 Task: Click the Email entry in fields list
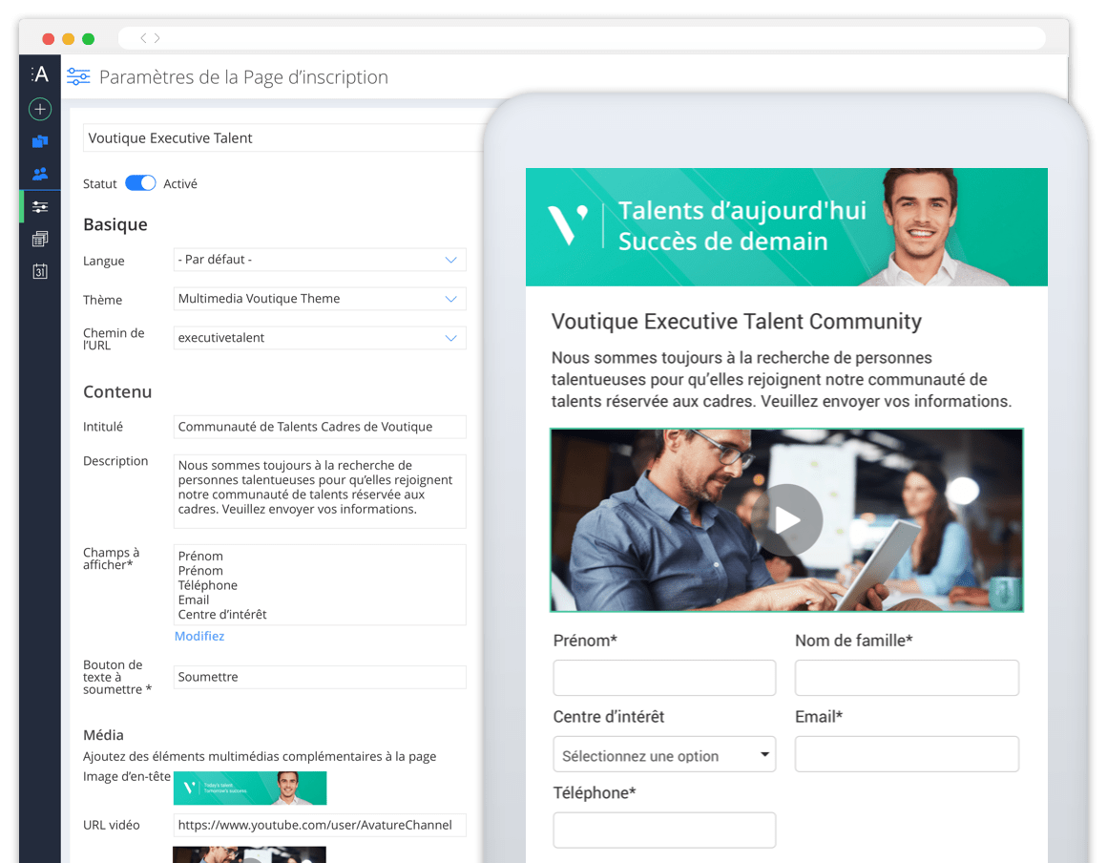pos(194,600)
